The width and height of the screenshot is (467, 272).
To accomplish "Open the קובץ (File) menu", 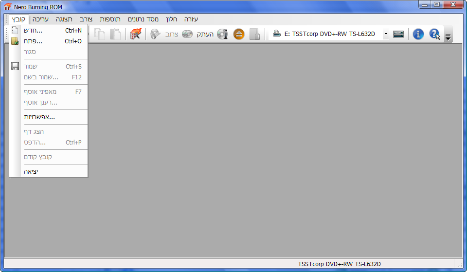I will [19, 19].
